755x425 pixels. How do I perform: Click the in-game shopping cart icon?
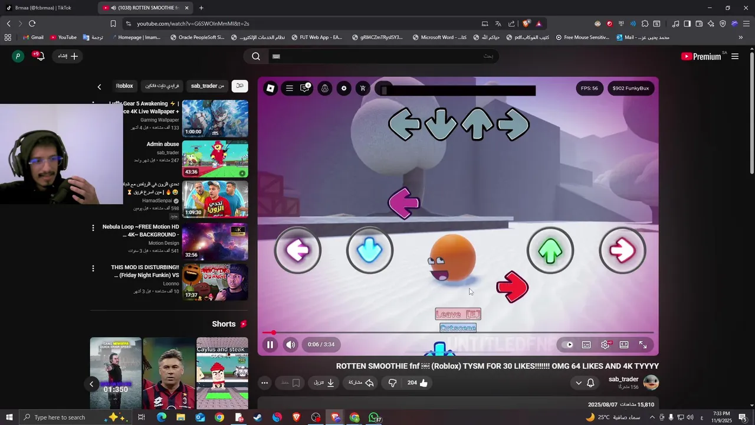pyautogui.click(x=363, y=89)
